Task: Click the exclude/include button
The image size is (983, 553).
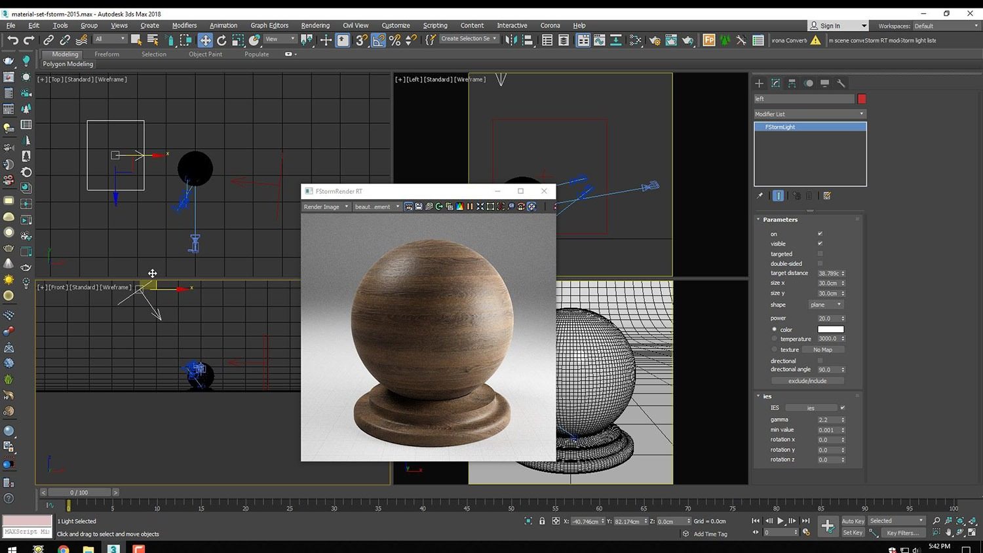Action: click(x=807, y=381)
